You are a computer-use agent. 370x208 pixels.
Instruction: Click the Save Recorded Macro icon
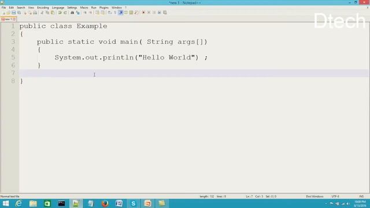coord(165,13)
